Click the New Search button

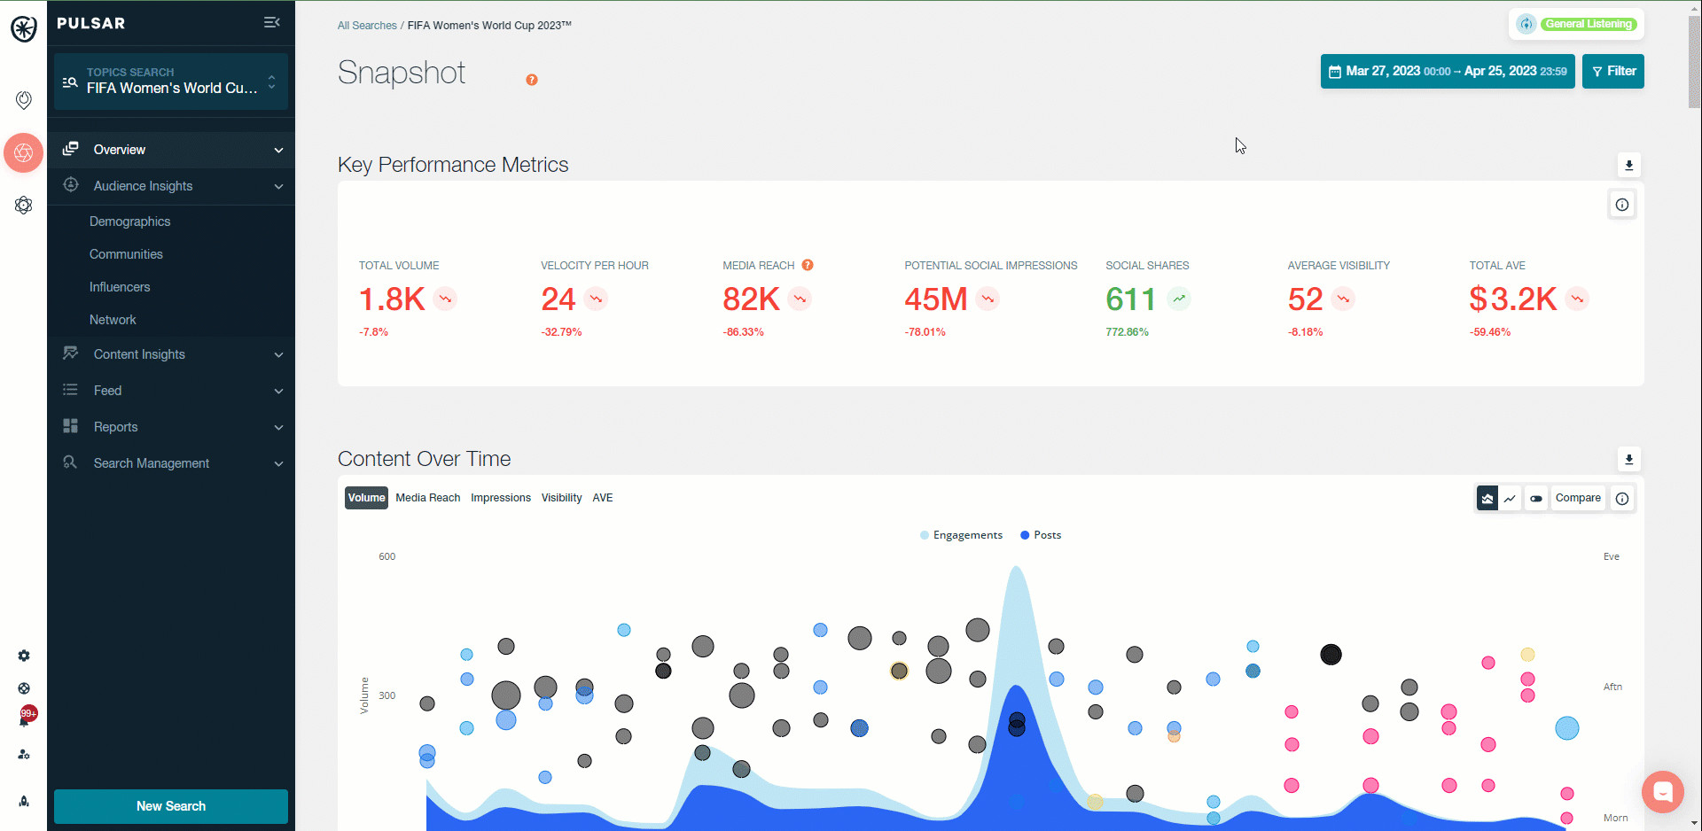[x=171, y=806]
